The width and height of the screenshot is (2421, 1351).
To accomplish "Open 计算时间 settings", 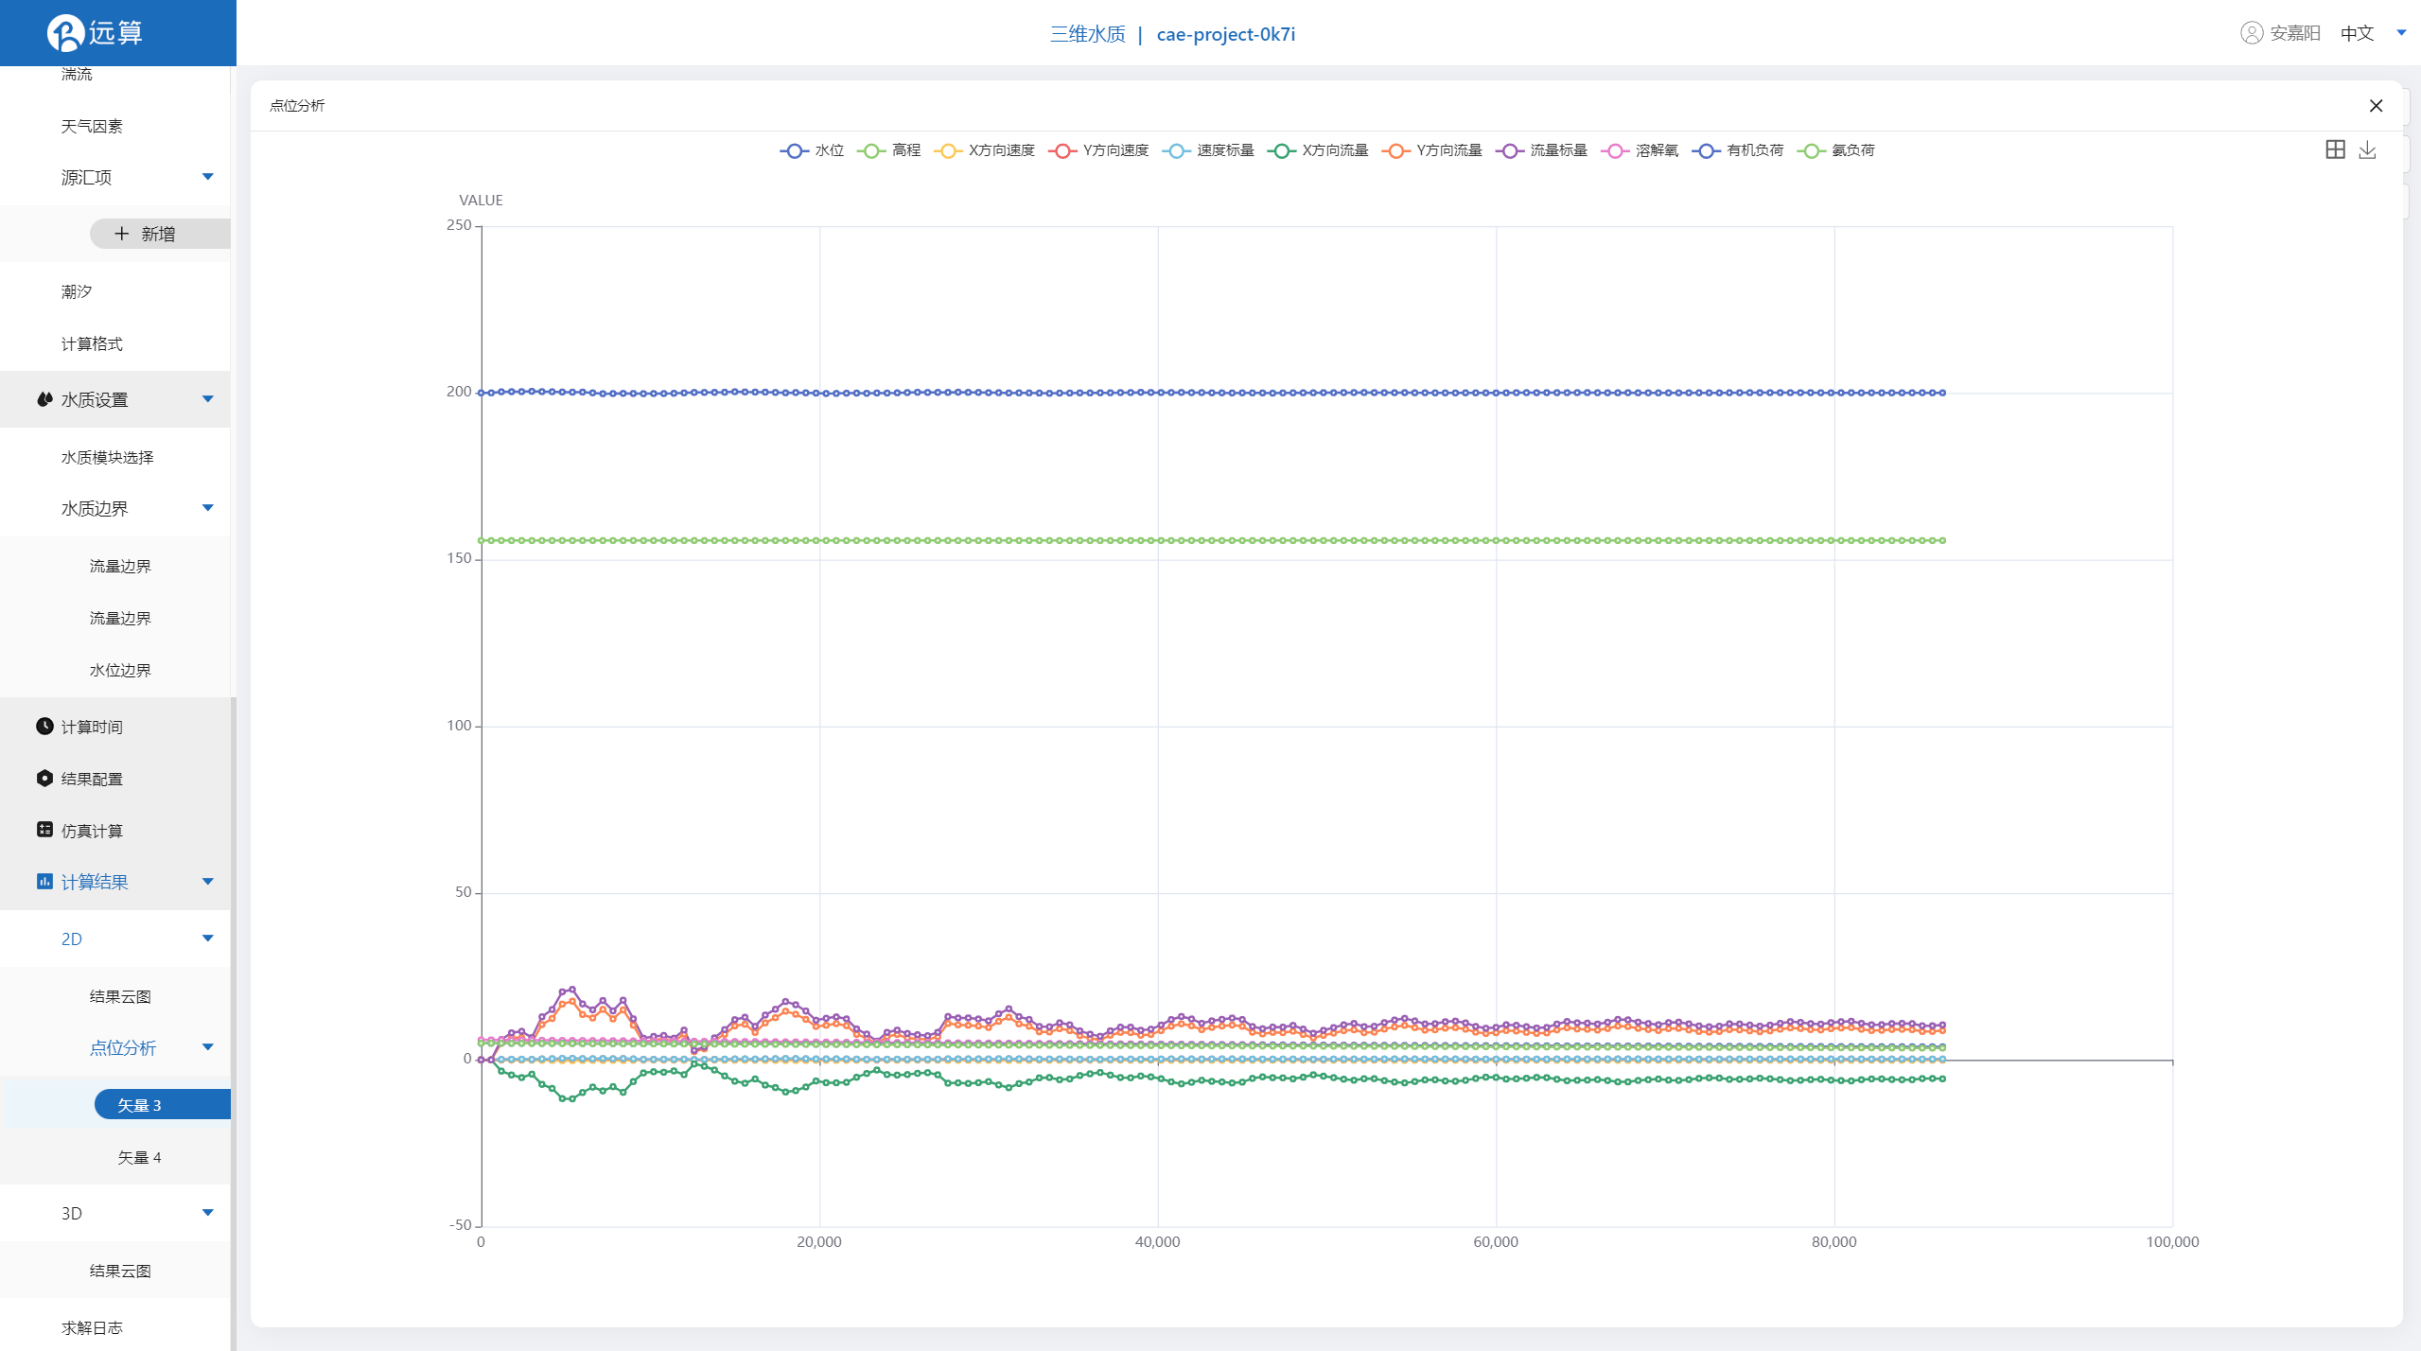I will click(92, 727).
